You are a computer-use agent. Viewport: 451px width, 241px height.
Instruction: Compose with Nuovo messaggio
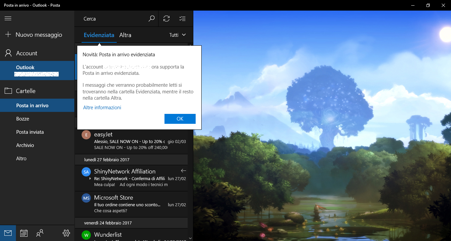pos(37,34)
